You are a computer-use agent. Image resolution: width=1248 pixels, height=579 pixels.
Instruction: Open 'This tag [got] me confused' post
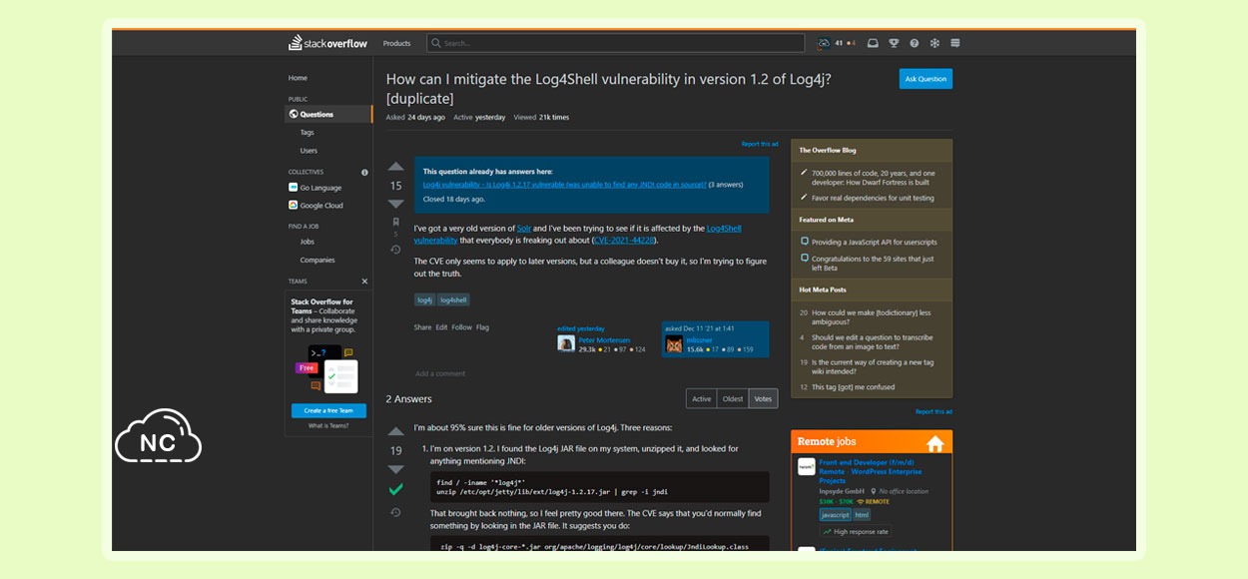[x=853, y=387]
